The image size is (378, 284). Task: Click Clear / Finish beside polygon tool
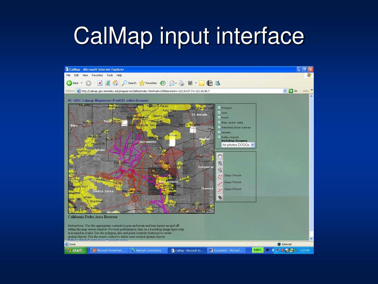click(233, 176)
